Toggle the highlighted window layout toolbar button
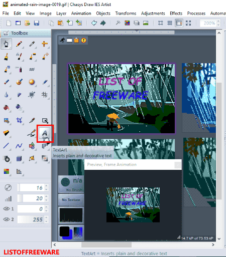The image size is (226, 257). point(179,23)
